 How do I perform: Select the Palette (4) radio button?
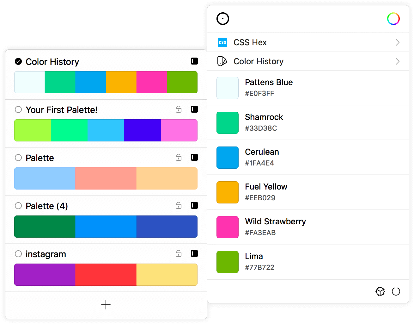click(x=18, y=206)
